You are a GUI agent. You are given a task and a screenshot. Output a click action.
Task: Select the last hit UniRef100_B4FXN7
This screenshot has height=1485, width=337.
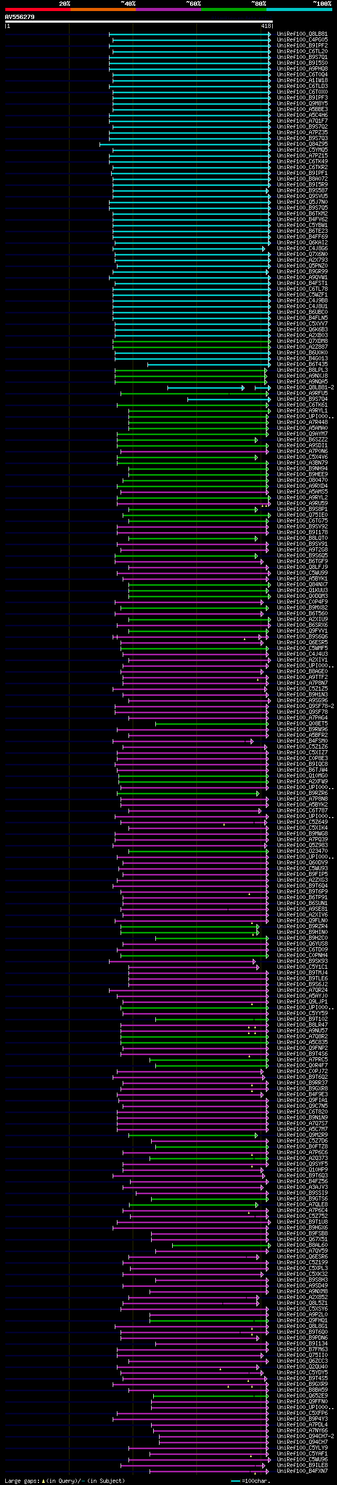pyautogui.click(x=302, y=1471)
